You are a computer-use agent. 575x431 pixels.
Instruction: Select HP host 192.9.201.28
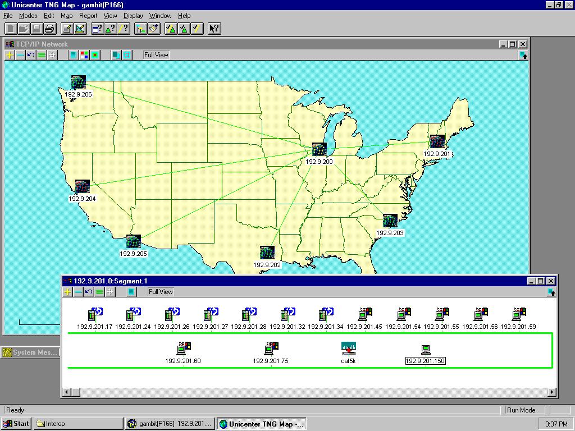click(x=249, y=314)
